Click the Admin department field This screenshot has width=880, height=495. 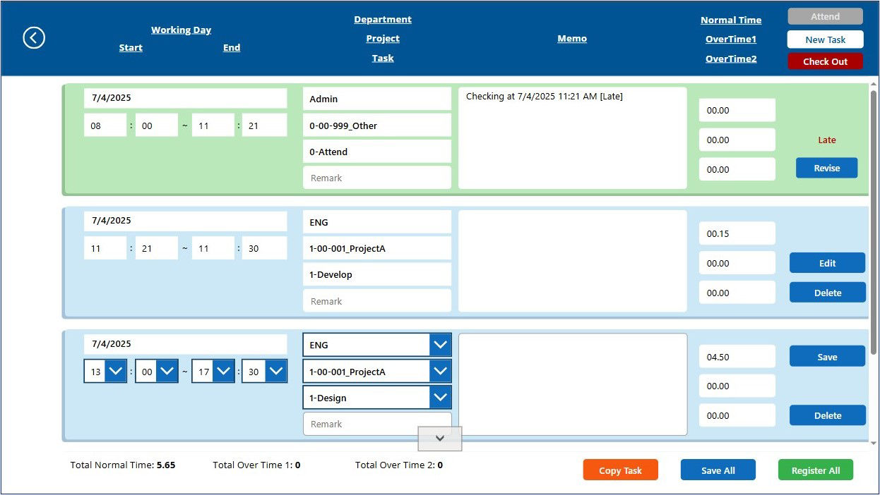point(377,99)
